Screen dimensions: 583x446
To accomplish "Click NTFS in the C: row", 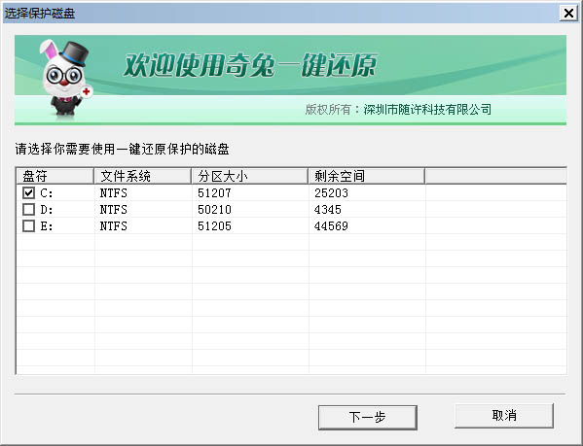I will coord(114,193).
